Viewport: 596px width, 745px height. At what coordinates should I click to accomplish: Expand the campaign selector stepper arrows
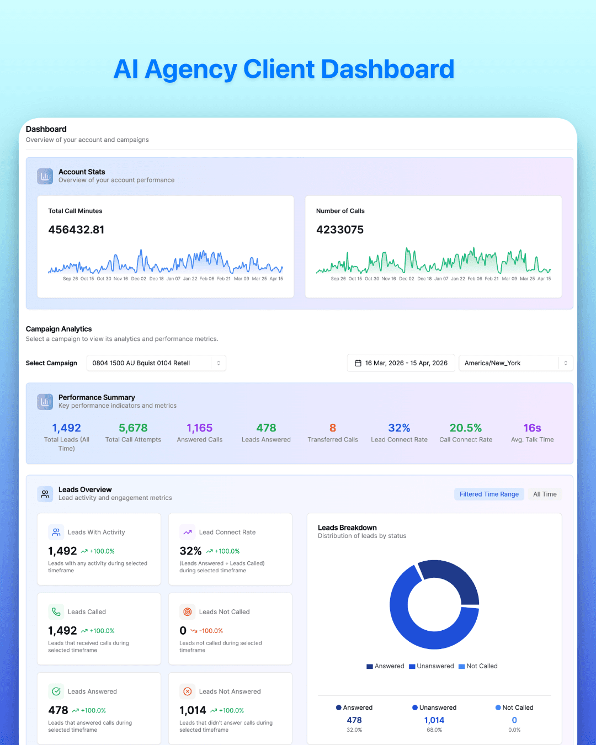tap(218, 363)
